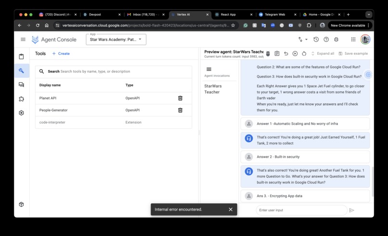388x236 pixels.
Task: Open the help question mark icon
Action: [326, 39]
